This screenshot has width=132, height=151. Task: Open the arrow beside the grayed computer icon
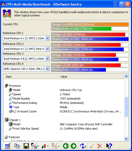[59, 146]
